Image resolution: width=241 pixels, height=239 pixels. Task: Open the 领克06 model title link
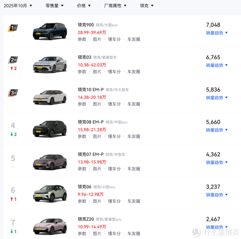84,187
